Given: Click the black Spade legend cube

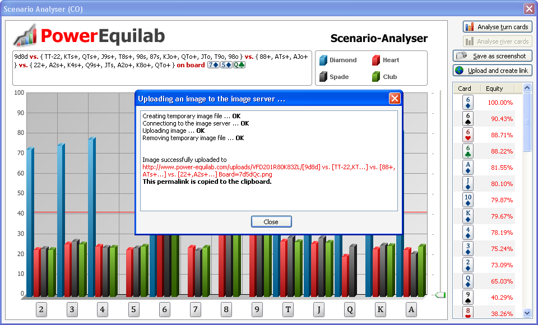Looking at the screenshot, I should pos(323,77).
